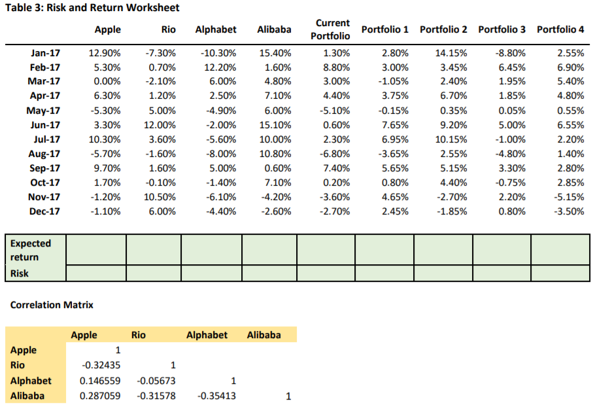The width and height of the screenshot is (593, 416).
Task: Select the Expected return cell for Portfolio 2
Action: click(x=443, y=250)
